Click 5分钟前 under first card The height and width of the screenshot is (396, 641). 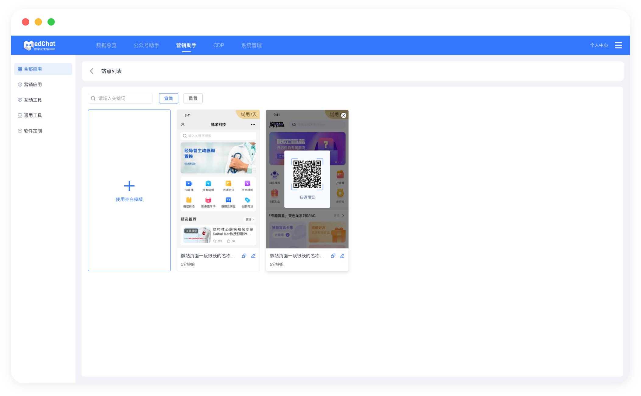tap(188, 265)
